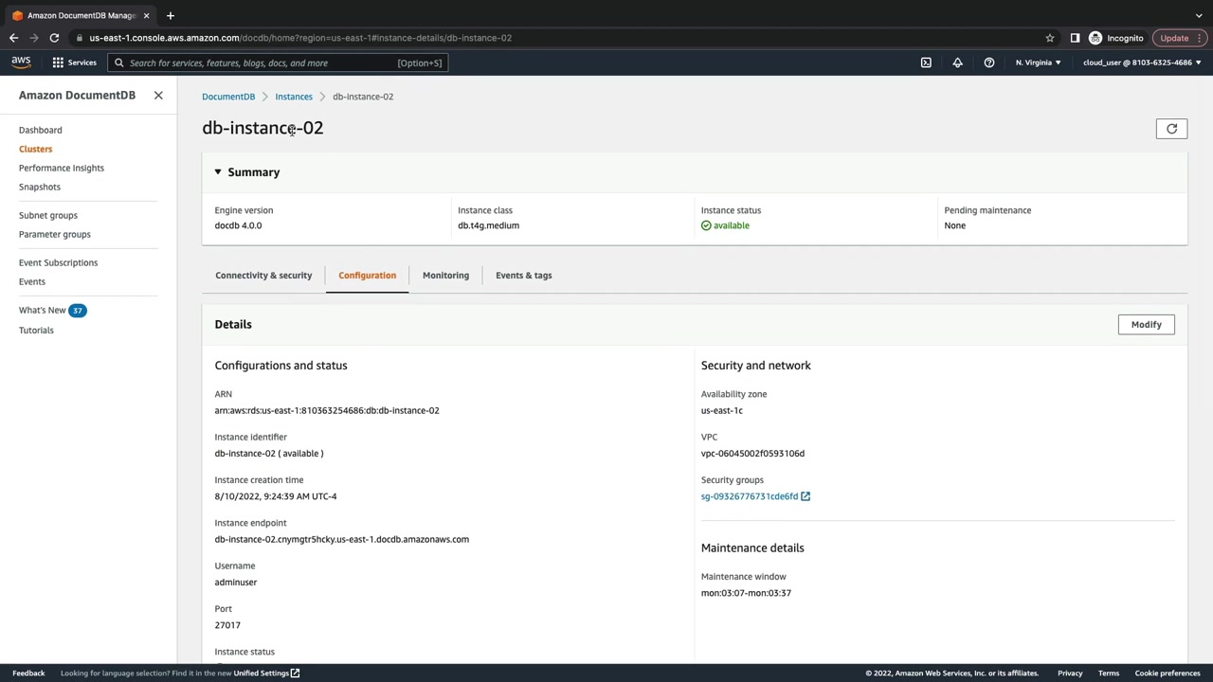This screenshot has width=1213, height=682.
Task: Click the security group external link icon
Action: [806, 496]
